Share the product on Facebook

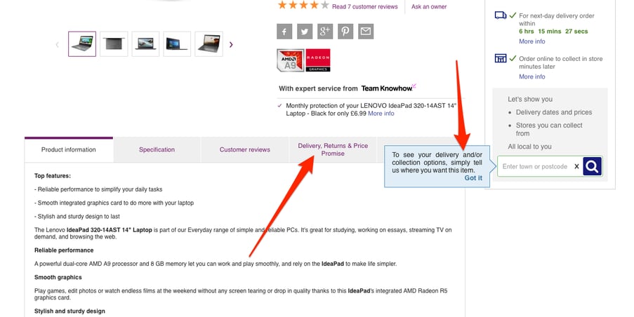[284, 32]
